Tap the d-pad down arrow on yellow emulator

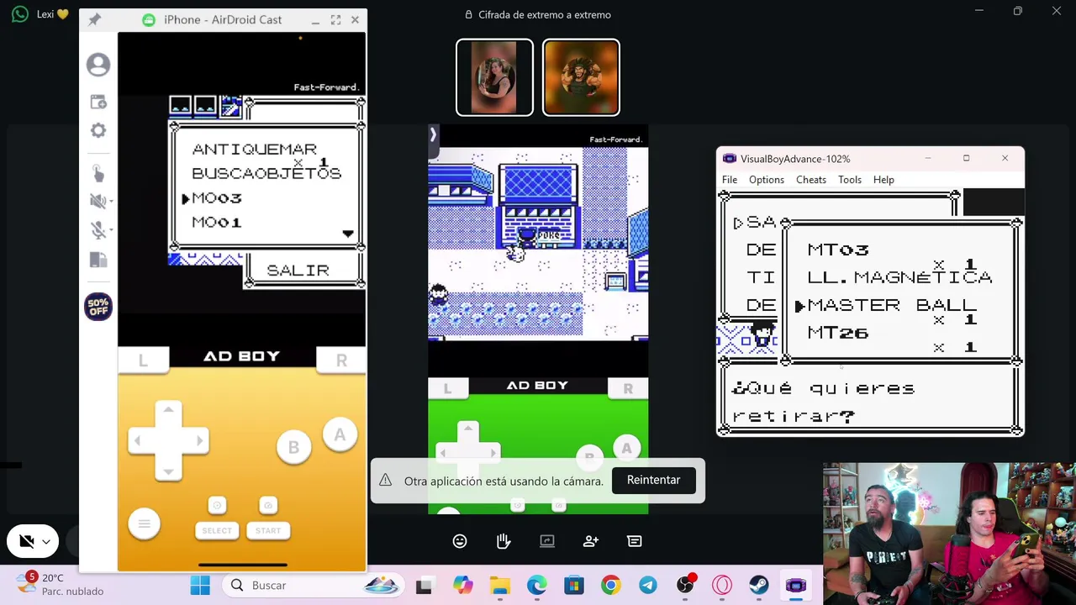168,471
